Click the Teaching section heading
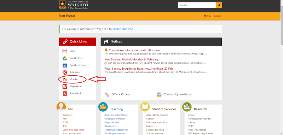The image size is (283, 135). tap(117, 109)
